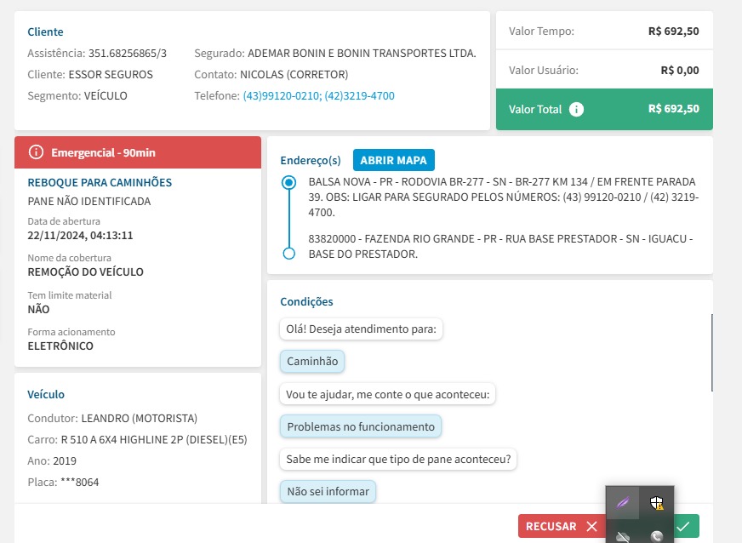Screen dimensions: 742x543
Task: Click the Vou te ajudar message bubble
Action: [387, 394]
